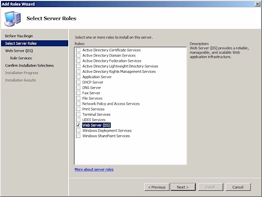Check the UDDI Services role
The image size is (262, 197).
tap(78, 120)
